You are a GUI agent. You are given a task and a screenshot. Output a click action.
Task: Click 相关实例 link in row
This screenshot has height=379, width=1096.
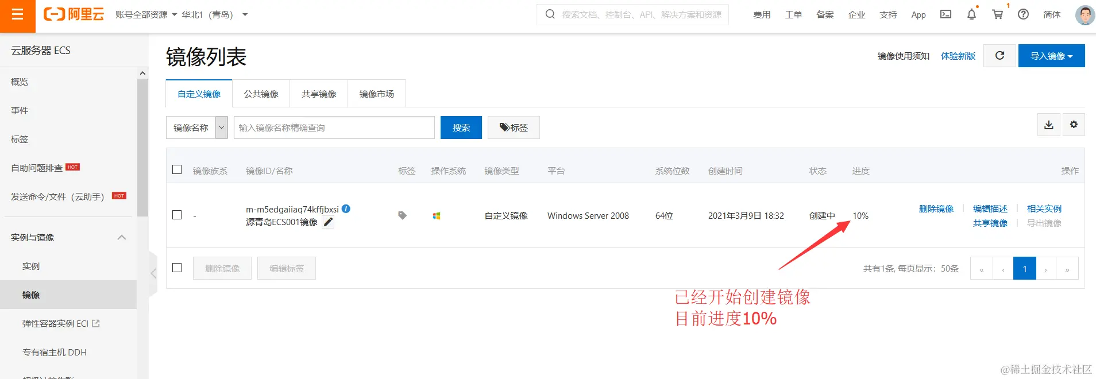point(1044,208)
